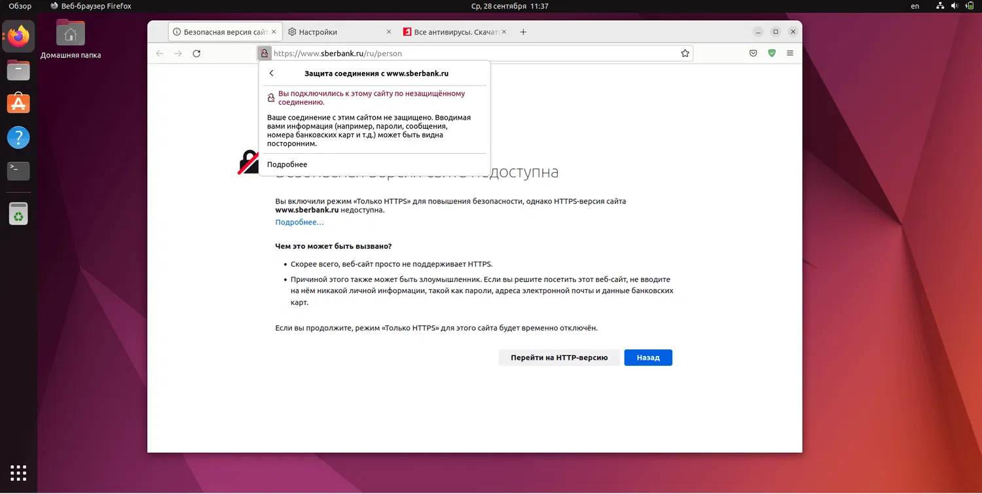Open the calendar from the date and time
982x494 pixels.
tap(509, 6)
